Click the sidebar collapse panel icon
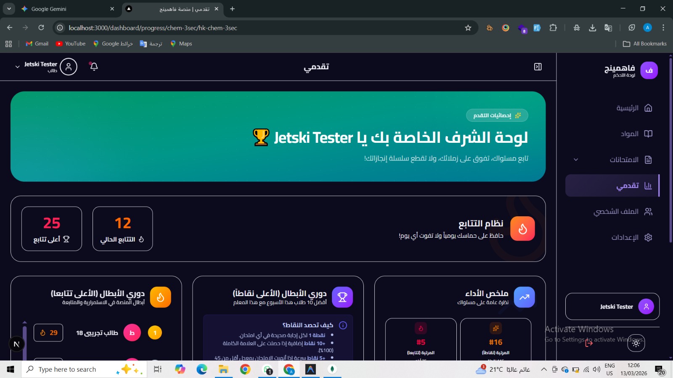Screen dimensions: 673x378 [x=538, y=67]
